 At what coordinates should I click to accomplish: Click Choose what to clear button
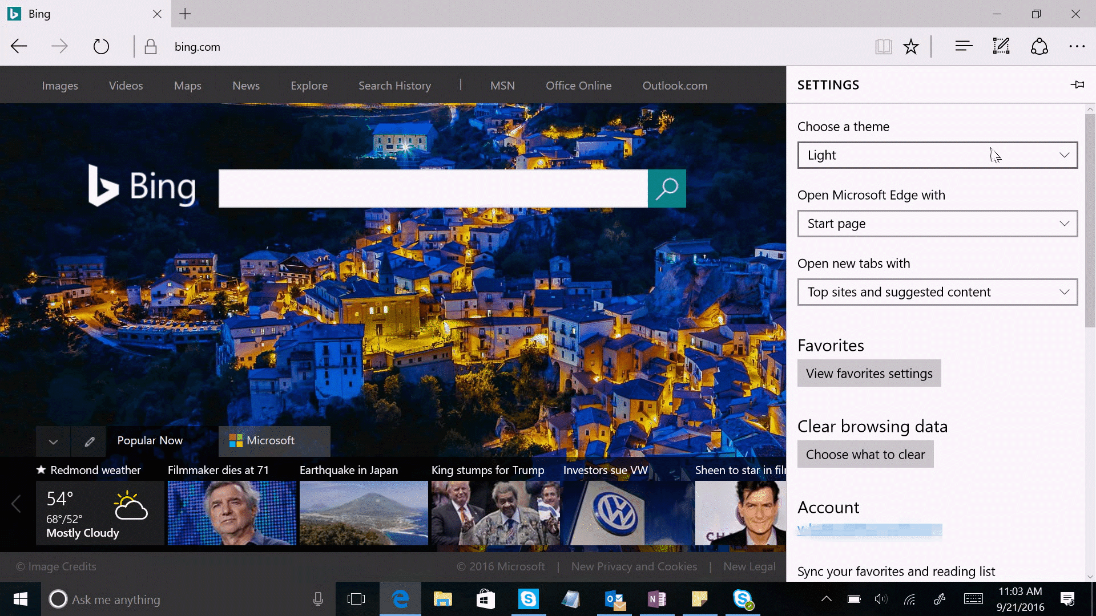pyautogui.click(x=865, y=454)
